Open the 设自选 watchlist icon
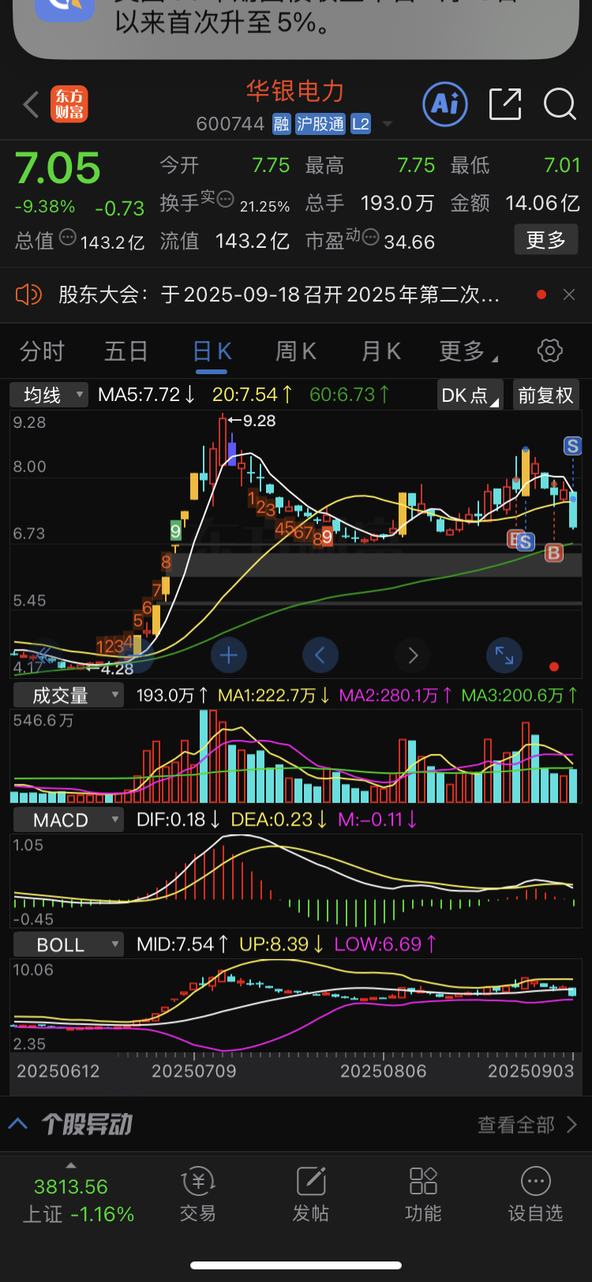Image resolution: width=592 pixels, height=1282 pixels. [535, 1194]
